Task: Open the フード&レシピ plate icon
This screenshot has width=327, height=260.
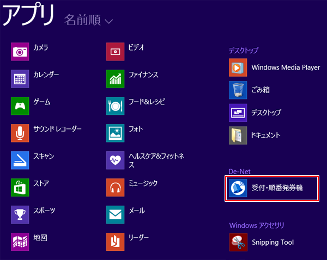Action: pyautogui.click(x=116, y=106)
